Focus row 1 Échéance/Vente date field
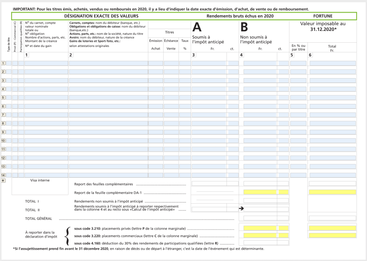 coord(171,63)
